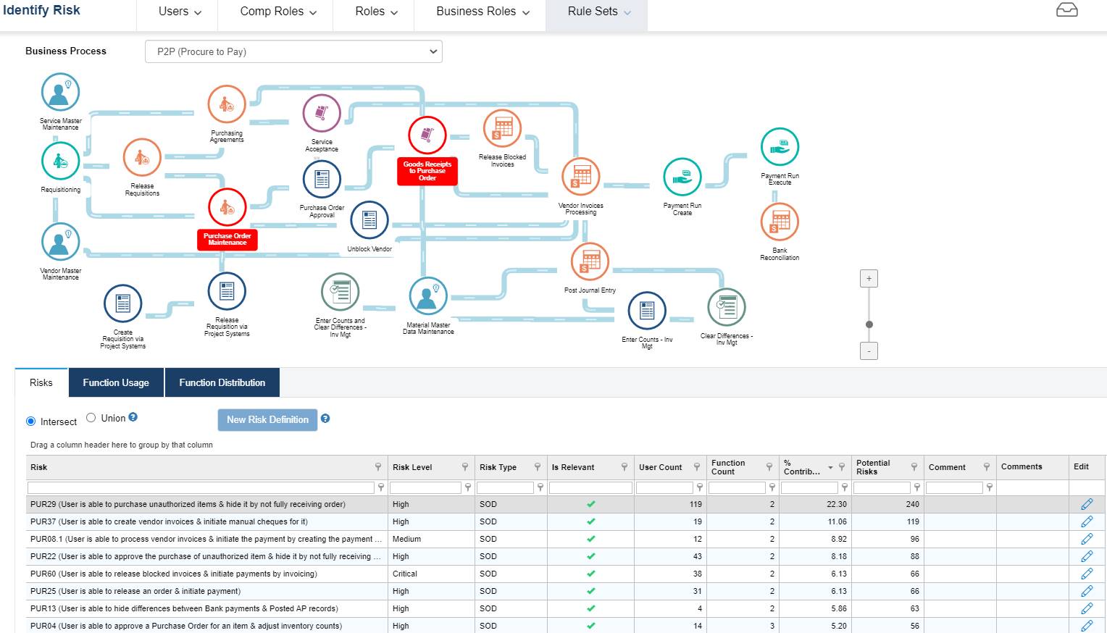
Task: Click the Is Relevant checkmark for PUR60
Action: [590, 574]
